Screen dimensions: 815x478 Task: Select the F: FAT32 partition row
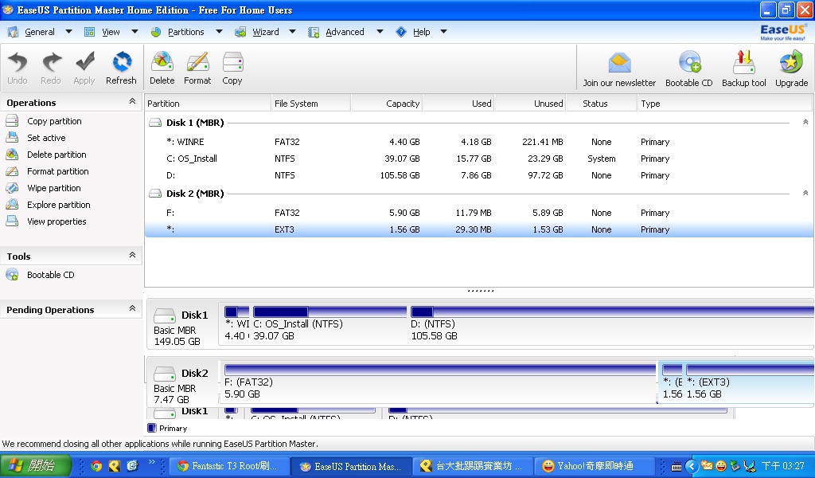tap(478, 213)
